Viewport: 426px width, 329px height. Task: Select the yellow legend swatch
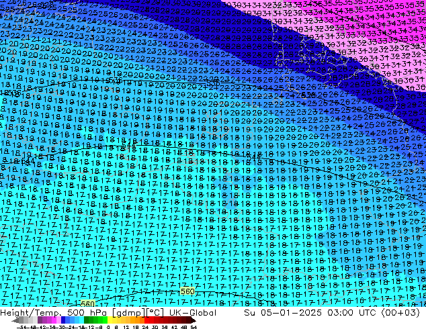(x=110, y=320)
